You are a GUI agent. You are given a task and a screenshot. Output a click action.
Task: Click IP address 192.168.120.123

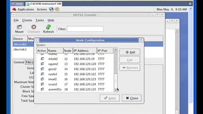[x=85, y=79]
